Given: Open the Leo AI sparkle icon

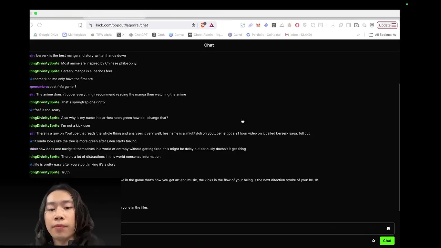Looking at the screenshot, I should 364,25.
